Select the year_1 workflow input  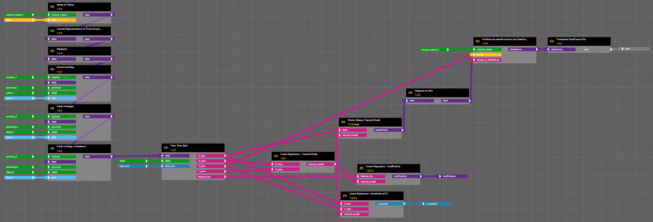pyautogui.click(x=20, y=98)
